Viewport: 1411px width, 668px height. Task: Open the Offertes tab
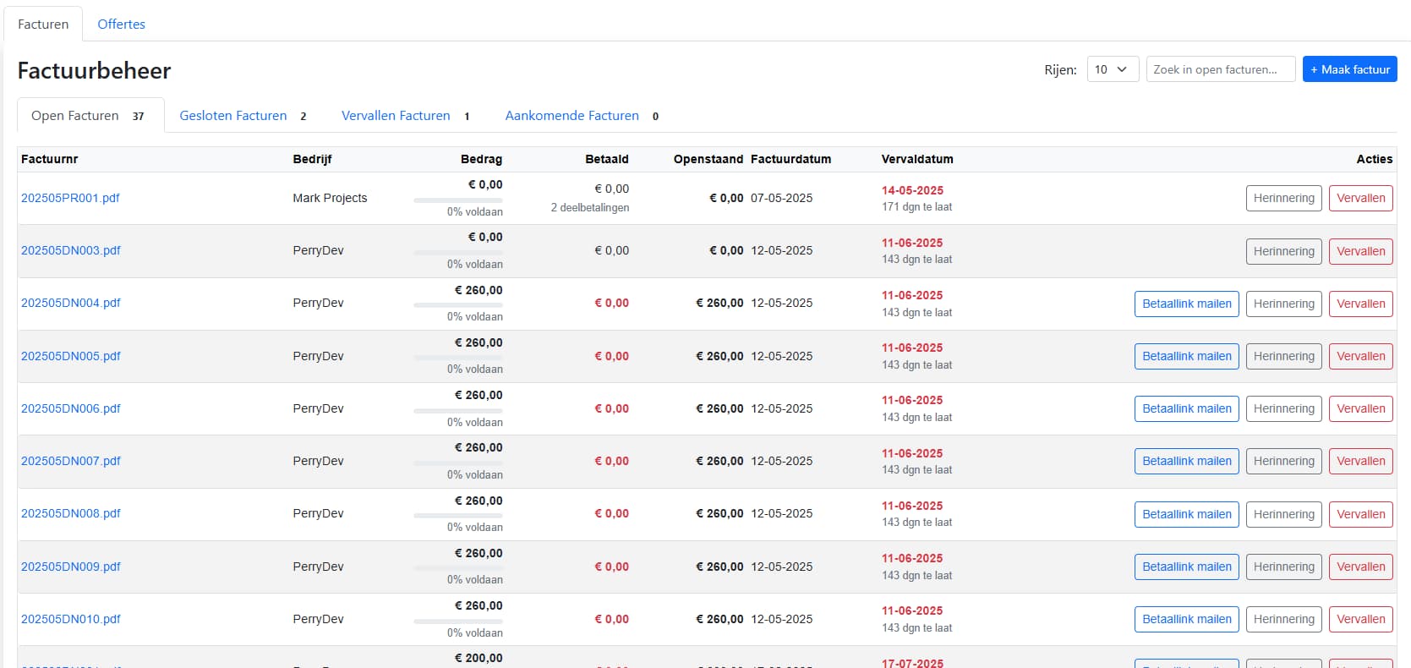(121, 24)
